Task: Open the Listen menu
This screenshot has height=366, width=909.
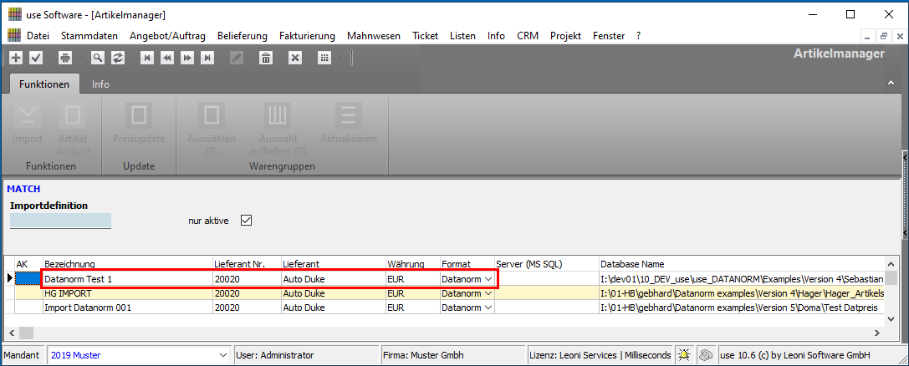Action: [x=462, y=36]
